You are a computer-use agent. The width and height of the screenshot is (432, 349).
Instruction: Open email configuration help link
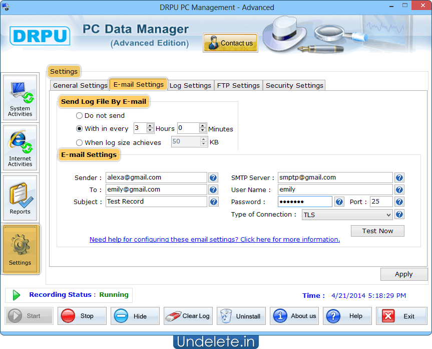point(215,240)
